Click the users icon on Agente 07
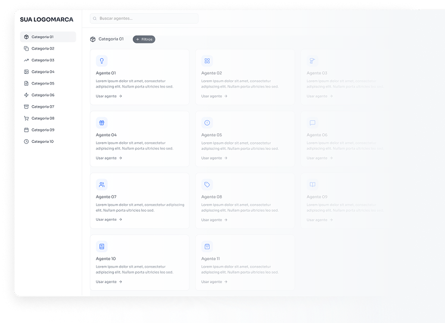 click(102, 184)
